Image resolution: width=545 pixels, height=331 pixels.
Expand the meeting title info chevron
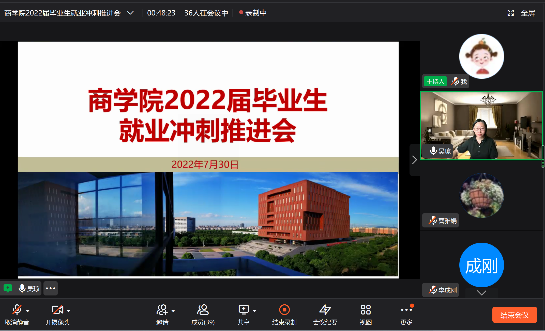point(130,13)
